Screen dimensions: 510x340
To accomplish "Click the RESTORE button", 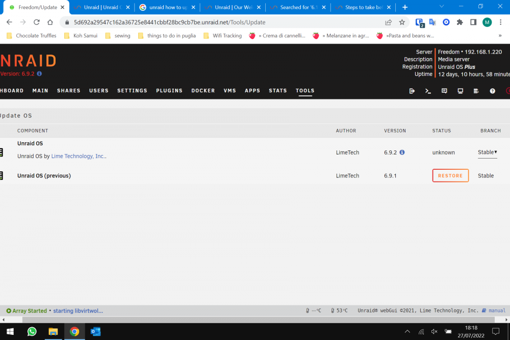I will tap(450, 175).
